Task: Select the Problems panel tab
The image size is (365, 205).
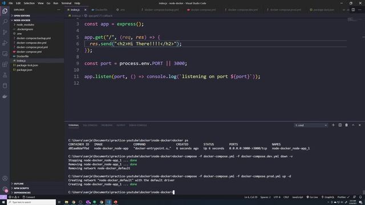Action: [107, 125]
